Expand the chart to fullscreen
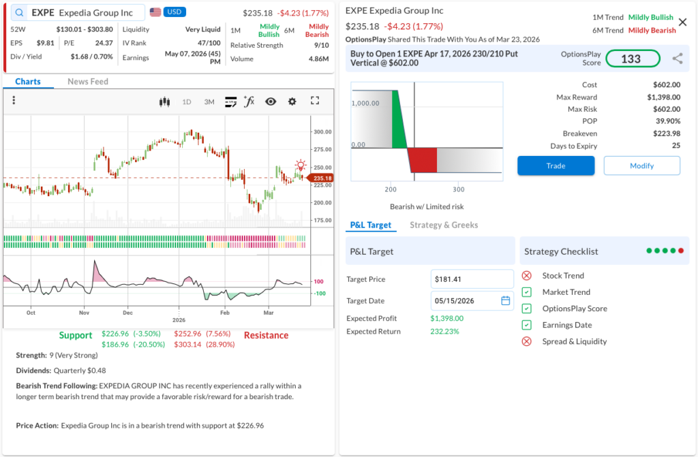This screenshot has height=457, width=698. point(315,101)
